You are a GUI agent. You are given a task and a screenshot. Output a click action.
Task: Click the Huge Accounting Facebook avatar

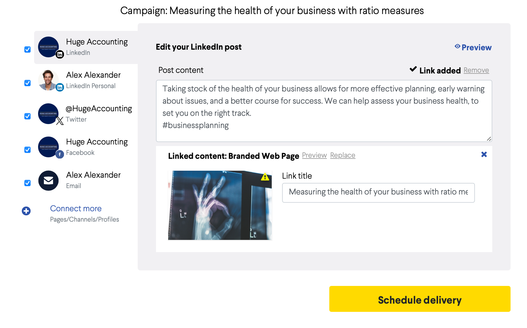click(x=48, y=147)
